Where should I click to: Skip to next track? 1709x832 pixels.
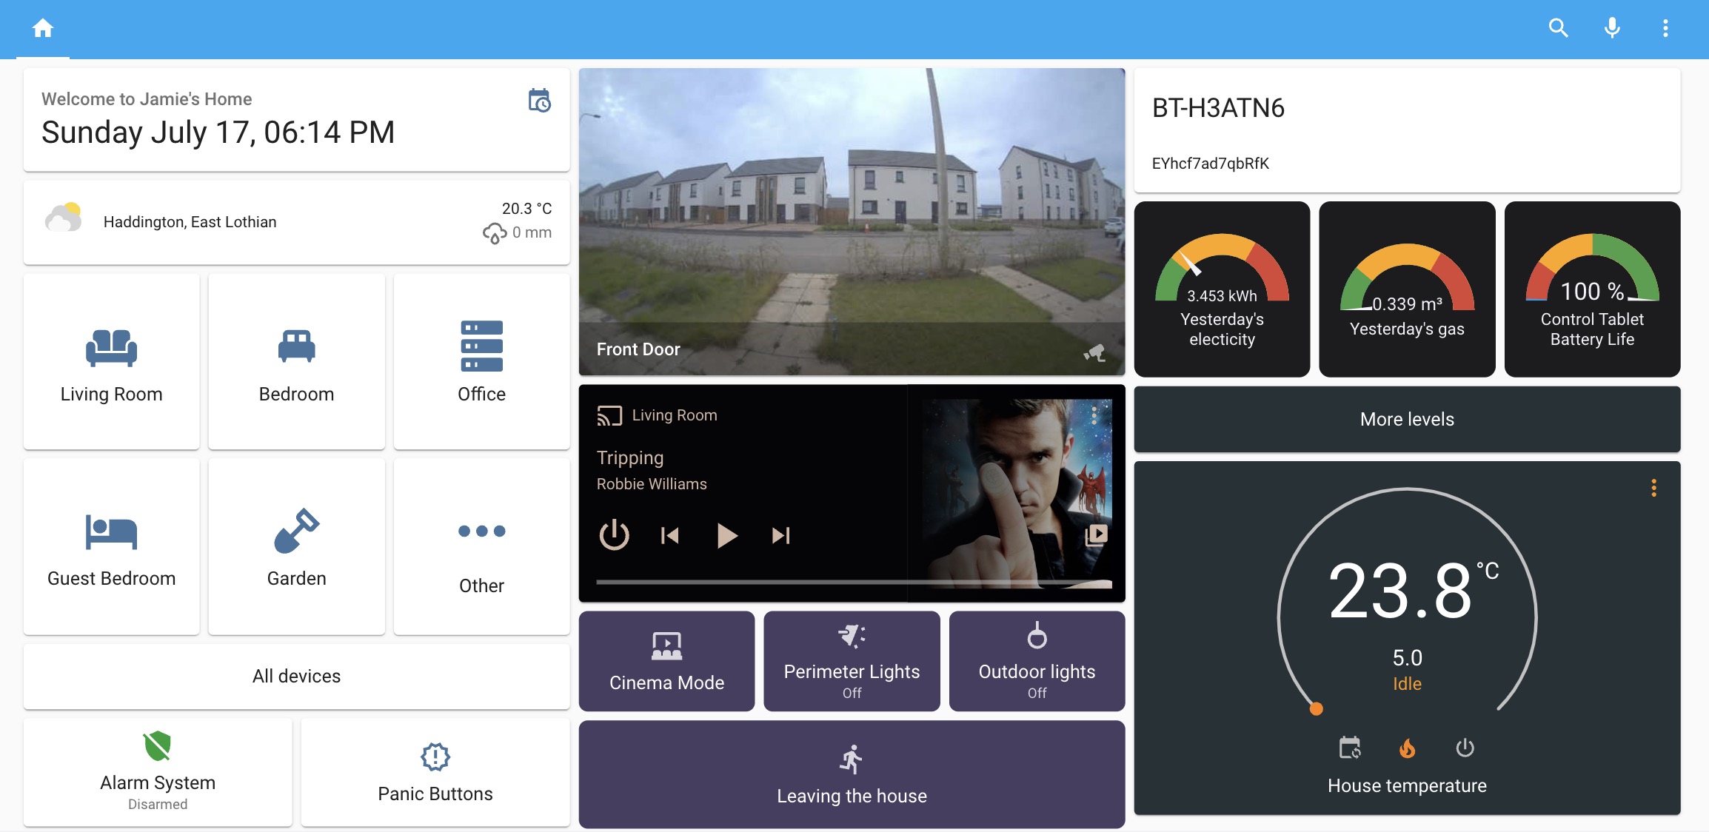[x=781, y=535]
